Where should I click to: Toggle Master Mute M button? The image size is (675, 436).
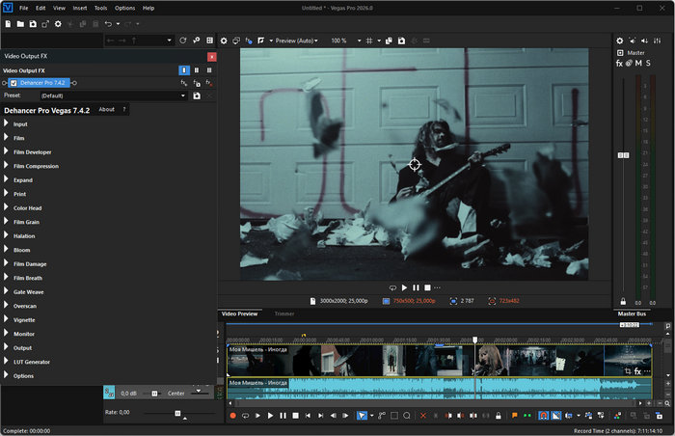click(x=638, y=64)
